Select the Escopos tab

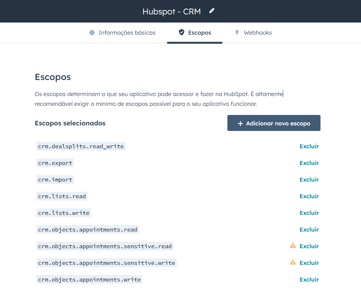[199, 33]
